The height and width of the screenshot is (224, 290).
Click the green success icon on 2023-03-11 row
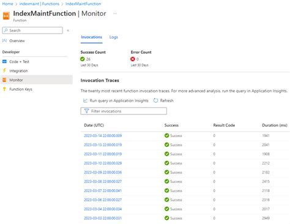point(167,154)
